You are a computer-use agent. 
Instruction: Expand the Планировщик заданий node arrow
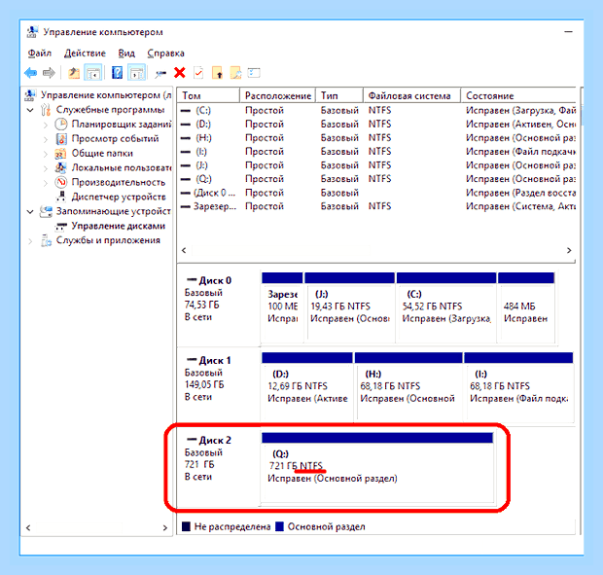46,125
